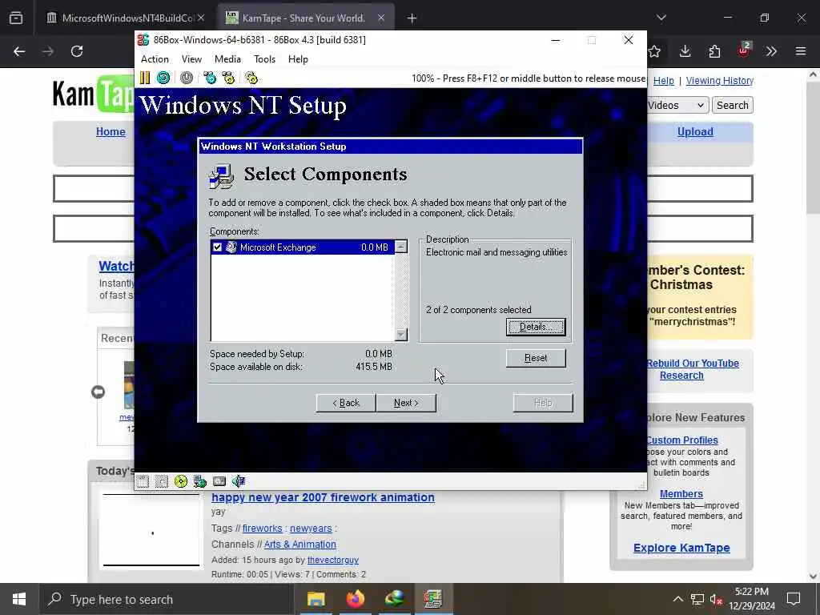
Task: Click the components list scroll up arrow
Action: [401, 247]
